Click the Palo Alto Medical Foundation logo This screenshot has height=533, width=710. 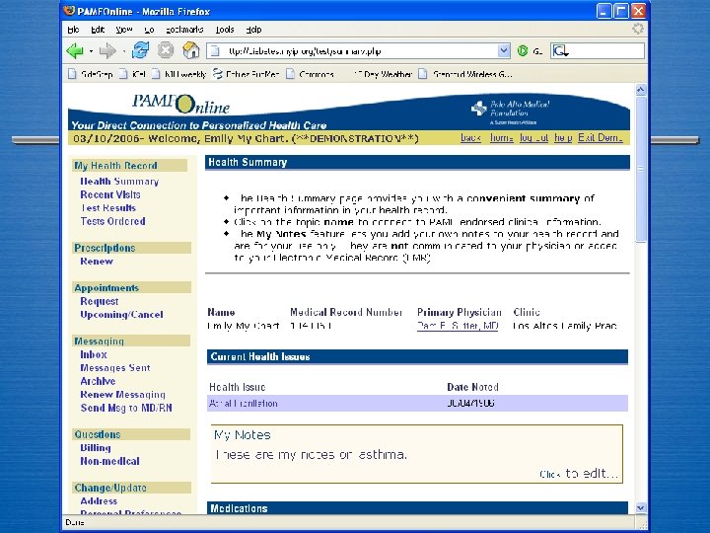click(x=511, y=112)
